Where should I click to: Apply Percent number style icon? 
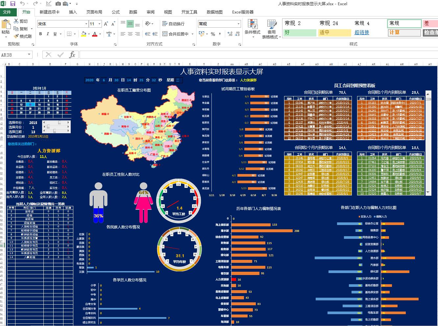click(x=212, y=34)
